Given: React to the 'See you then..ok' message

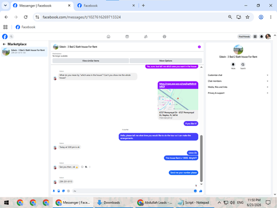Looking at the screenshot, I should point(82,167).
